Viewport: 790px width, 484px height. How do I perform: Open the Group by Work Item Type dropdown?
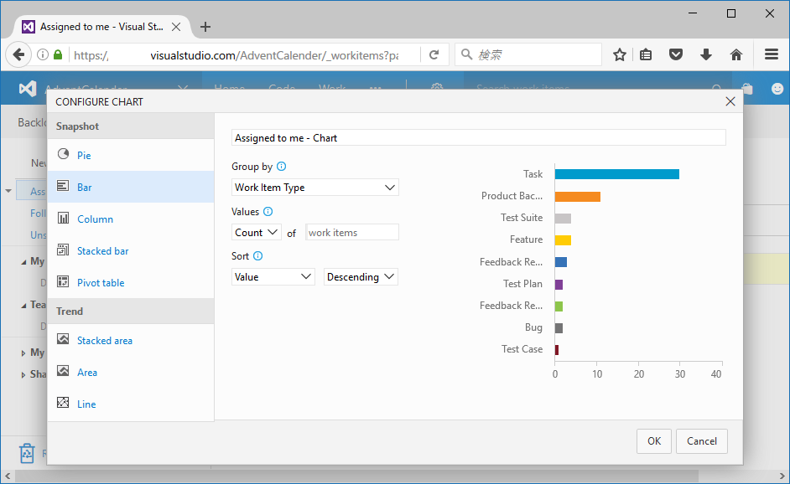point(314,188)
